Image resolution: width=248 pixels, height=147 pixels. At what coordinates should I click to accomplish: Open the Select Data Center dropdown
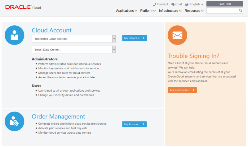pos(74,50)
